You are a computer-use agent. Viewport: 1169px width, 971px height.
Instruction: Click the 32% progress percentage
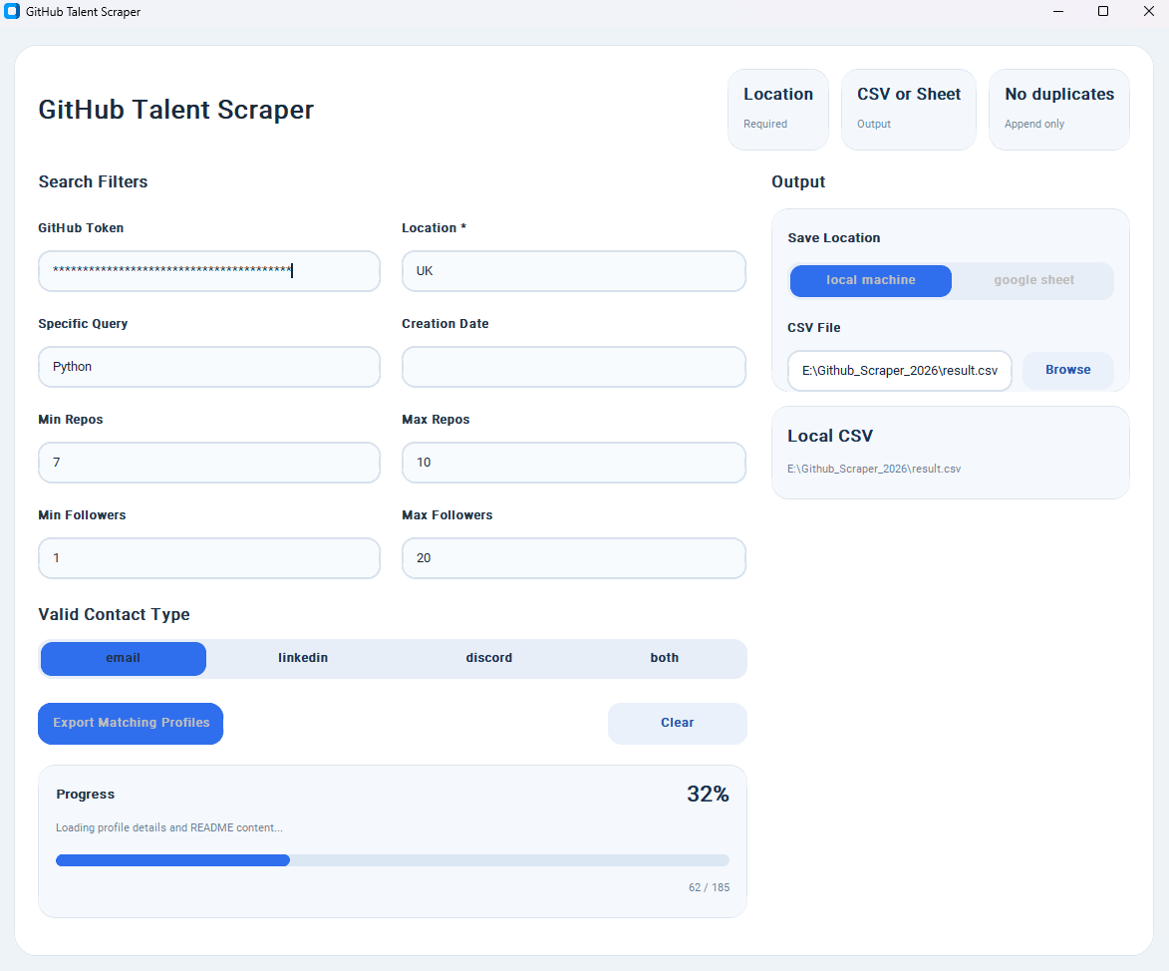pos(708,795)
